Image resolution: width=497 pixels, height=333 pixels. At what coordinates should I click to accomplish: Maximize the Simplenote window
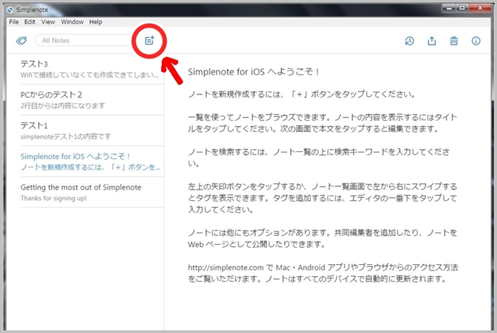tap(462, 8)
